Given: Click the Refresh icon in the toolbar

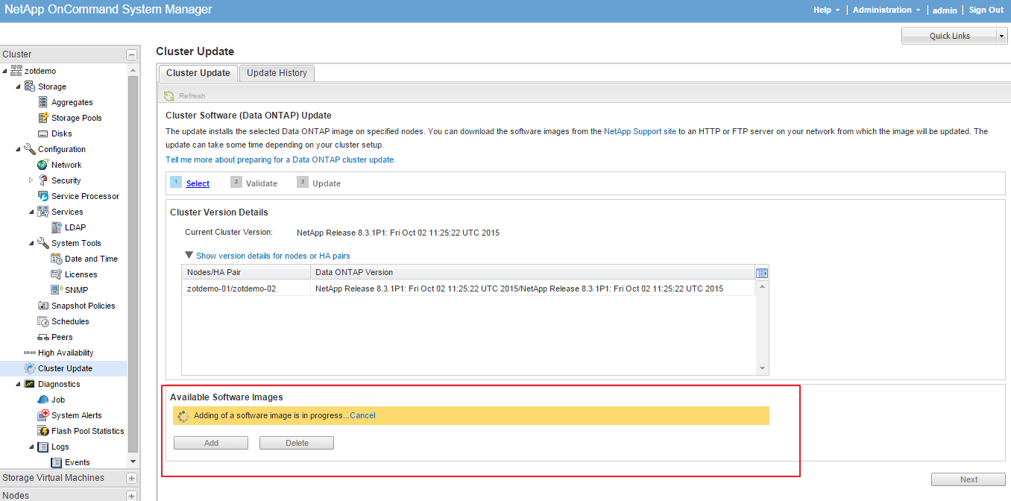Looking at the screenshot, I should [x=169, y=95].
